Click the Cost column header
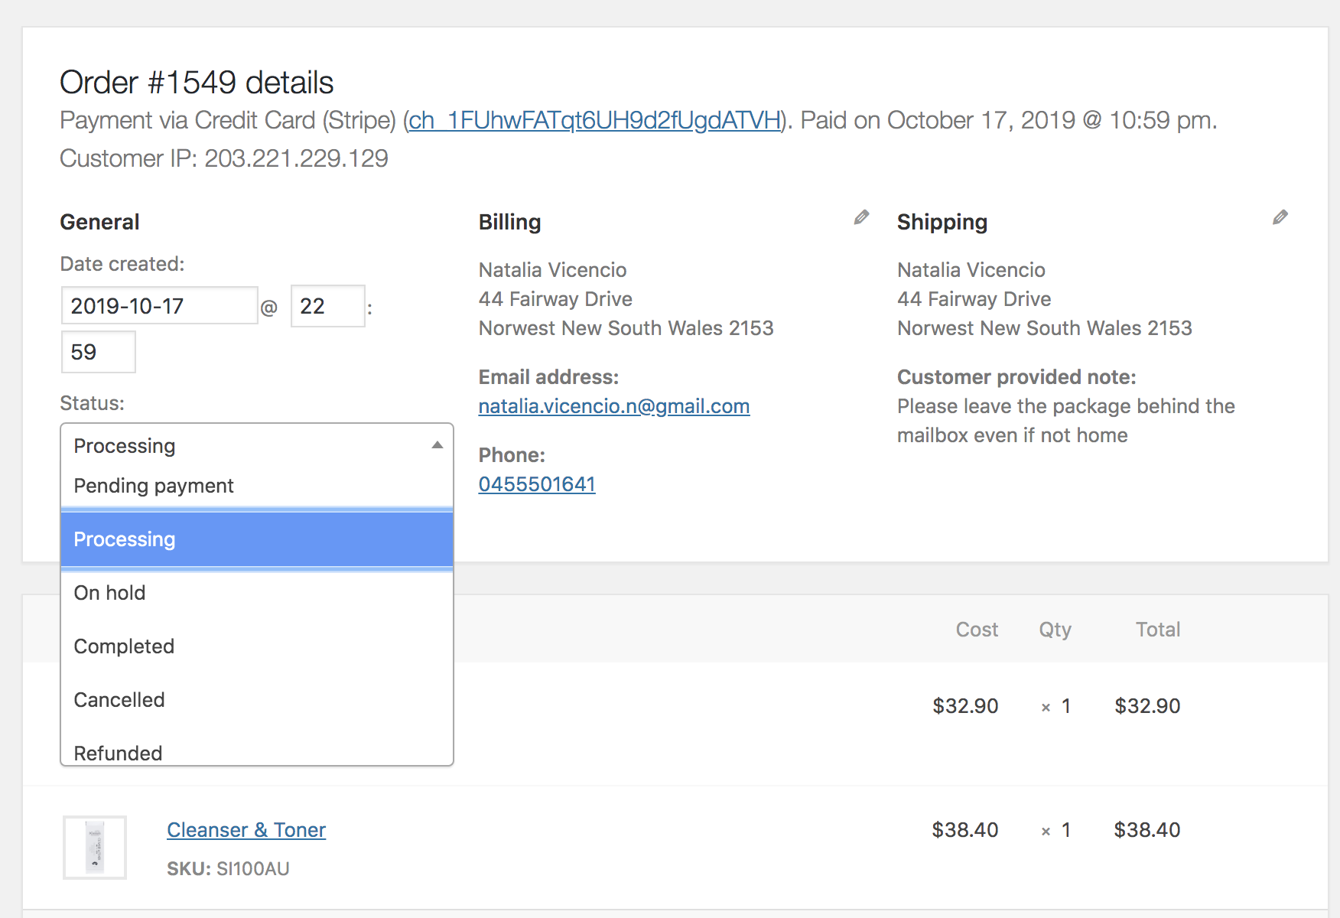The height and width of the screenshot is (918, 1340). pos(977,630)
